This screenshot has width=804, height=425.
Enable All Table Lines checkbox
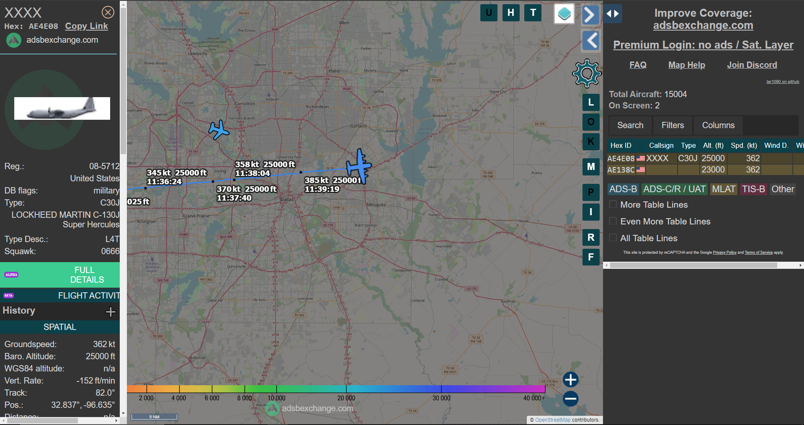pyautogui.click(x=613, y=238)
